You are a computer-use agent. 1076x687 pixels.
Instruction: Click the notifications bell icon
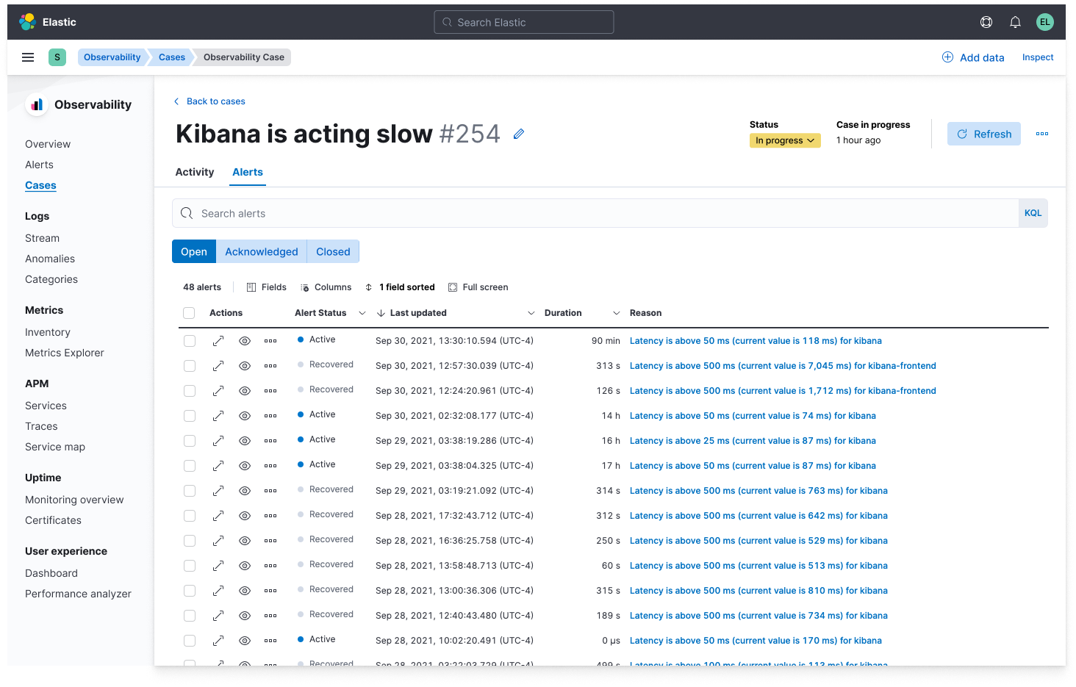click(x=1015, y=22)
